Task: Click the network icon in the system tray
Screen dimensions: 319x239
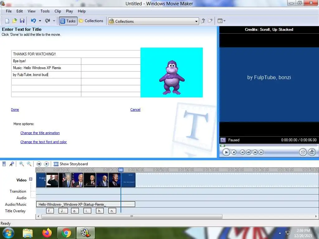Action: [x=288, y=233]
